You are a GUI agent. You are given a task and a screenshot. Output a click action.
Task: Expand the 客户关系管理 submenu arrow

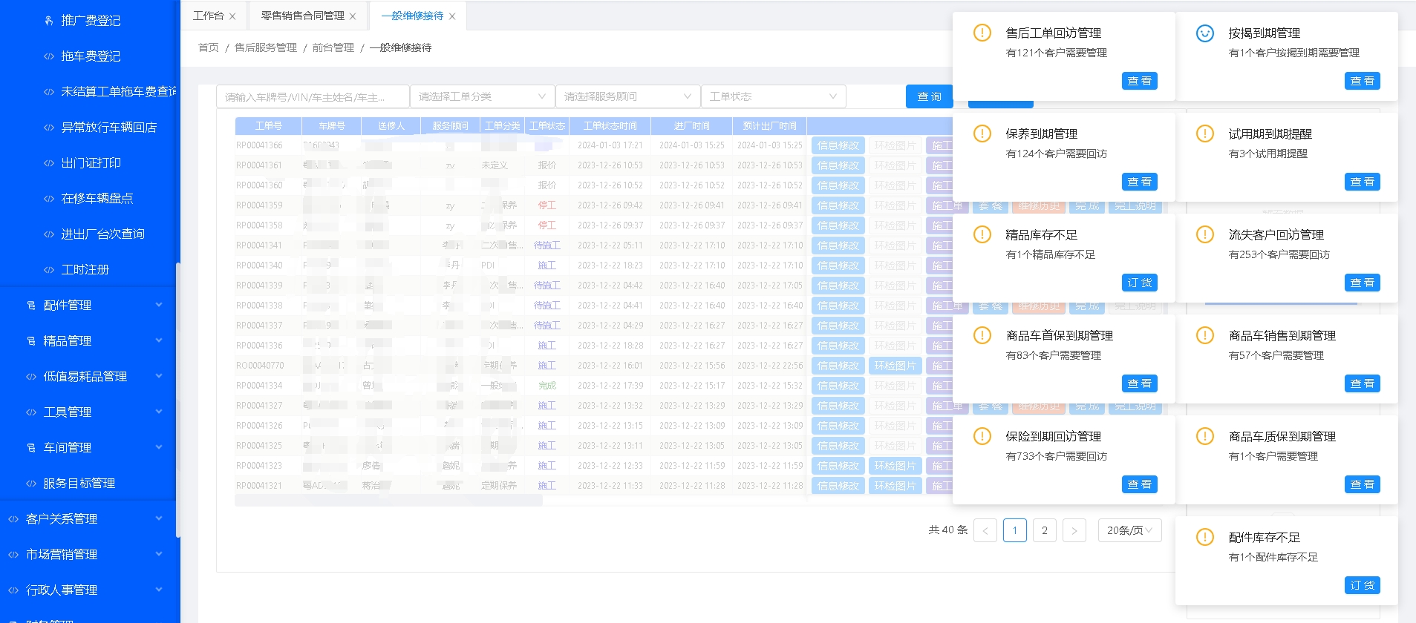[x=158, y=518]
